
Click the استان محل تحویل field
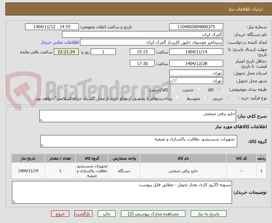(196, 73)
